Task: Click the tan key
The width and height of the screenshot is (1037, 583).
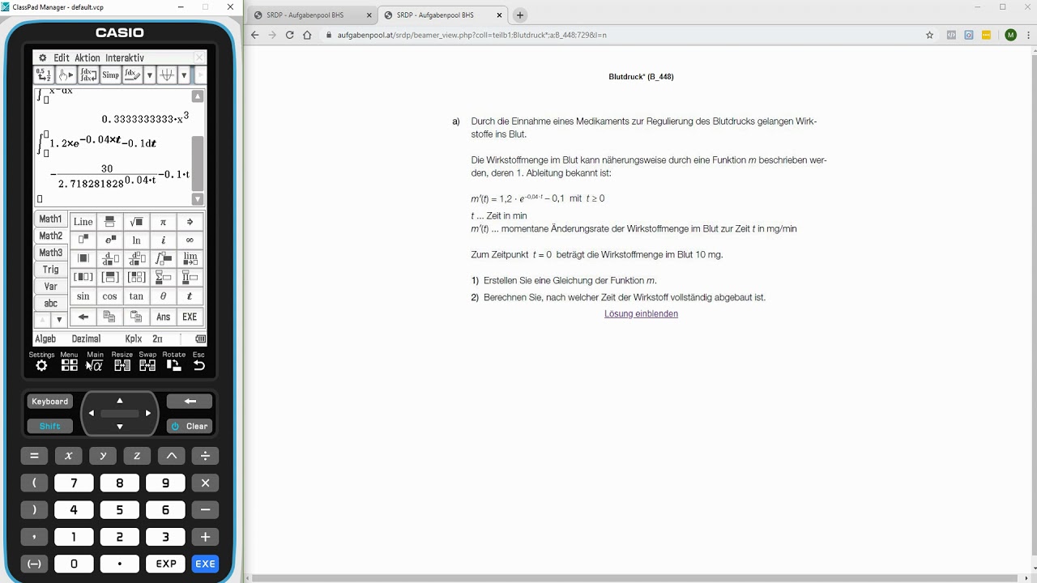Action: tap(136, 296)
